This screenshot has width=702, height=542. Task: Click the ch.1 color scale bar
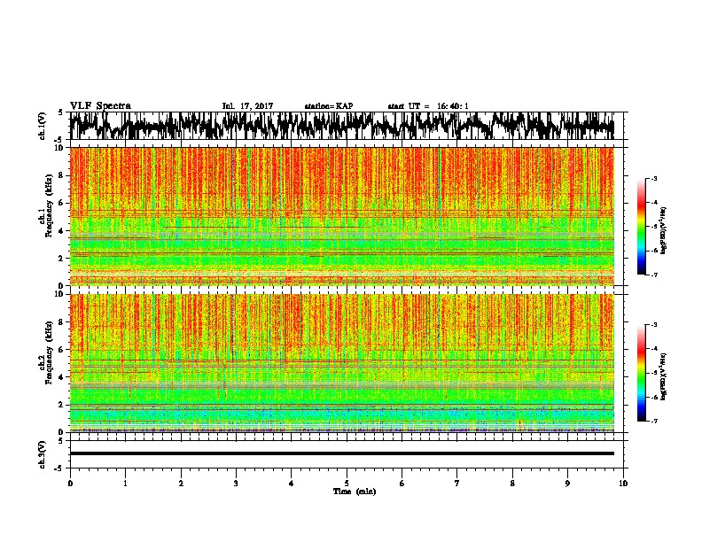coord(642,227)
